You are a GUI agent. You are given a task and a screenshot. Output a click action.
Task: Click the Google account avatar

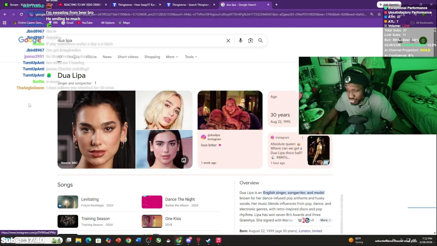pos(423,41)
